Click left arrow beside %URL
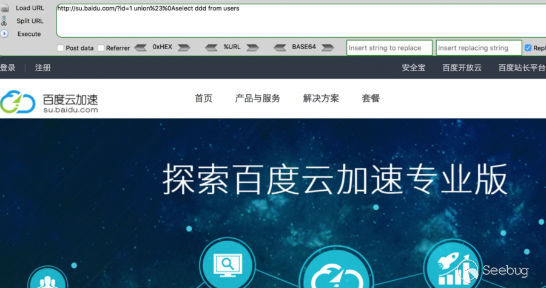The image size is (546, 288). tap(211, 47)
